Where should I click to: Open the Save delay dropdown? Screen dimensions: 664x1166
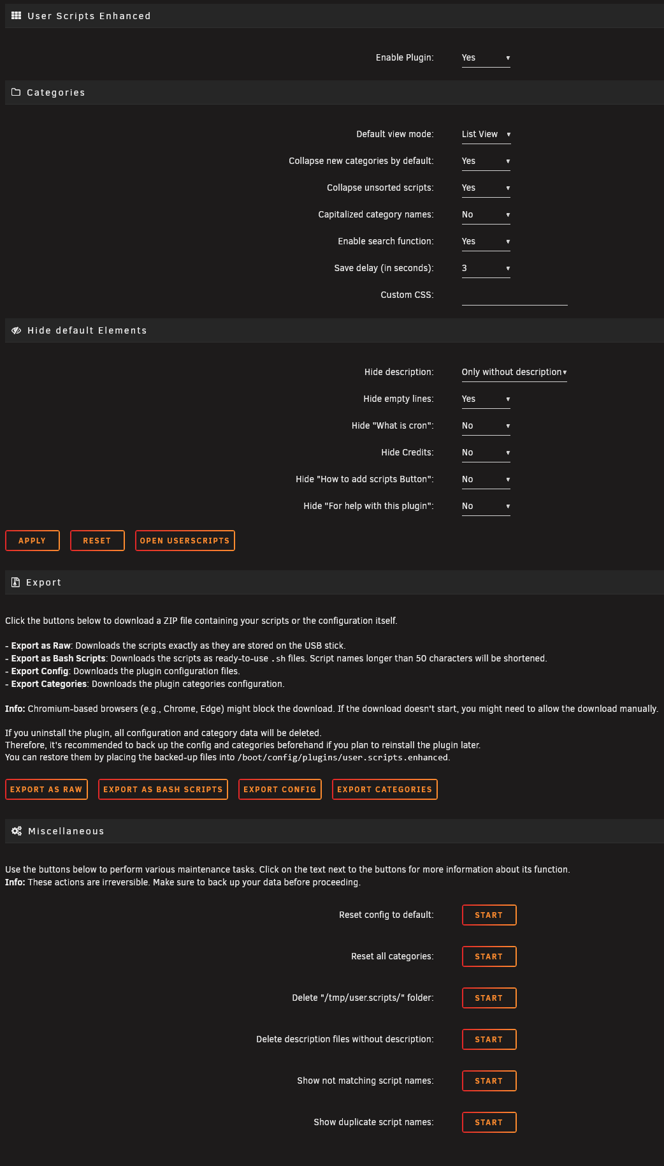tap(486, 269)
